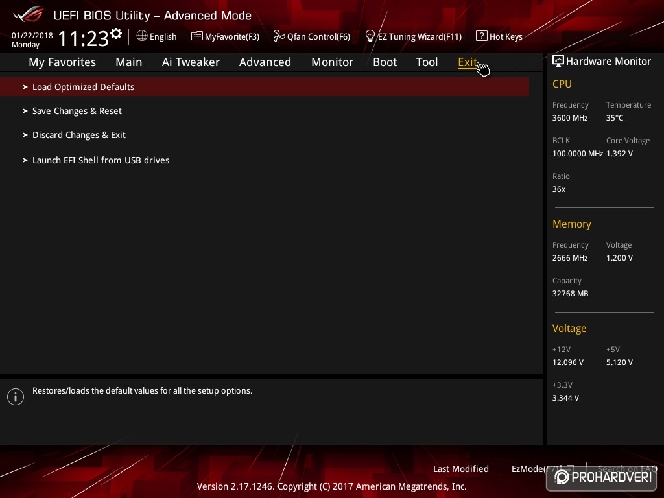Click the CPU frequency value 3600 MHz

(569, 118)
